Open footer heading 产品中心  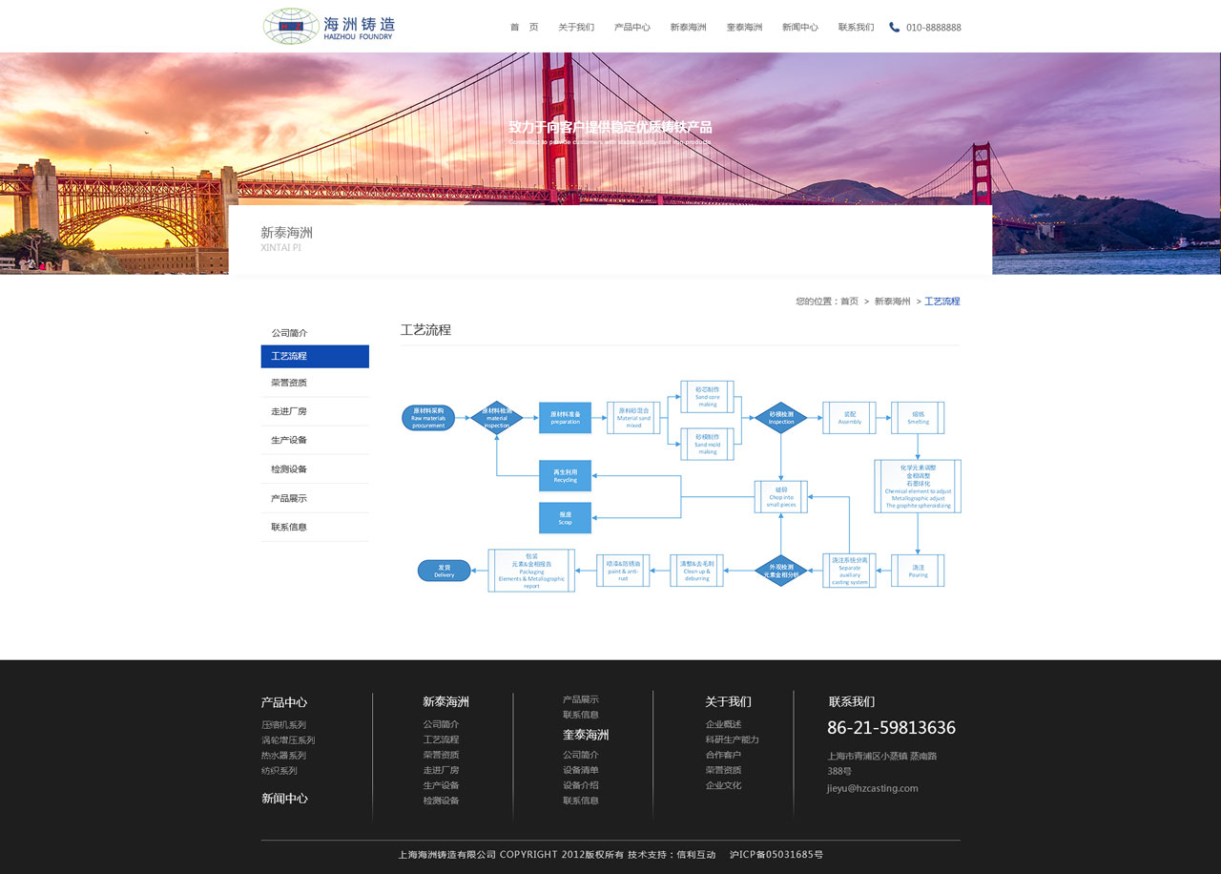pyautogui.click(x=284, y=702)
